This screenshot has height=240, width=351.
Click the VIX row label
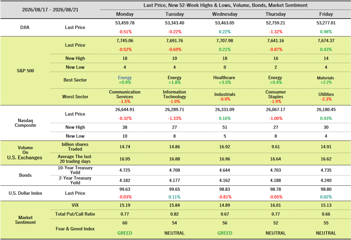[75, 205]
